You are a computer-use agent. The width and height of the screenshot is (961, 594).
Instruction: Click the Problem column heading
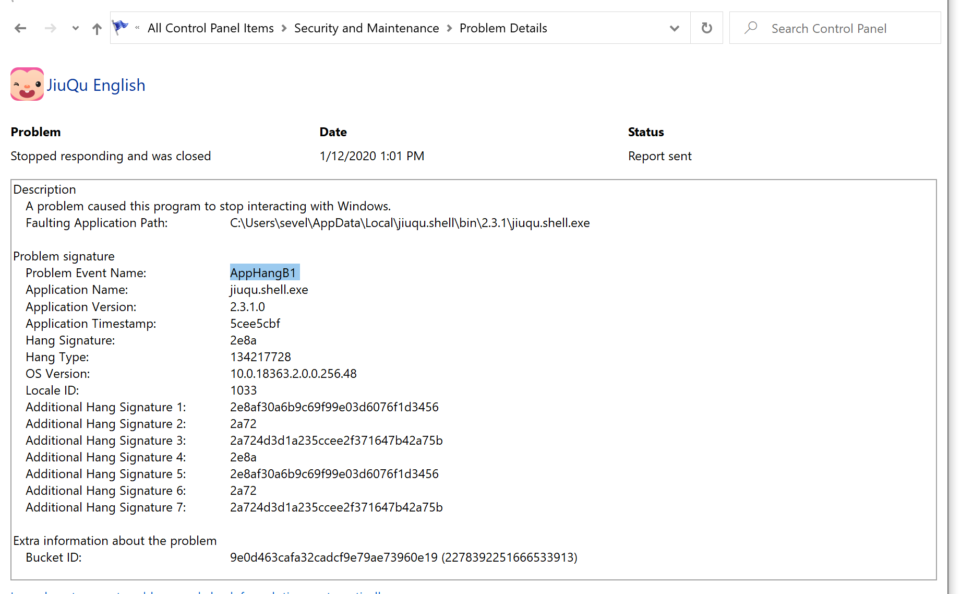[x=35, y=132]
